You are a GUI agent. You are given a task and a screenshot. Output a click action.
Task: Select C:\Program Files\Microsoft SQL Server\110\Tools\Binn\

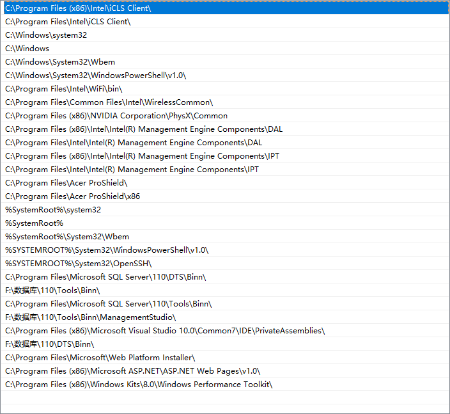coord(225,304)
